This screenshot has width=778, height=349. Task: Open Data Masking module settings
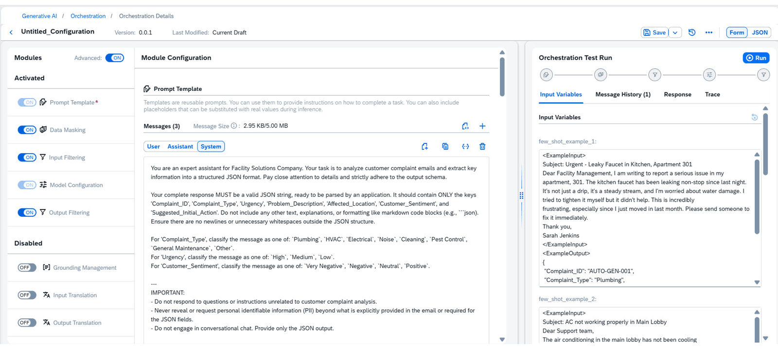pyautogui.click(x=68, y=130)
